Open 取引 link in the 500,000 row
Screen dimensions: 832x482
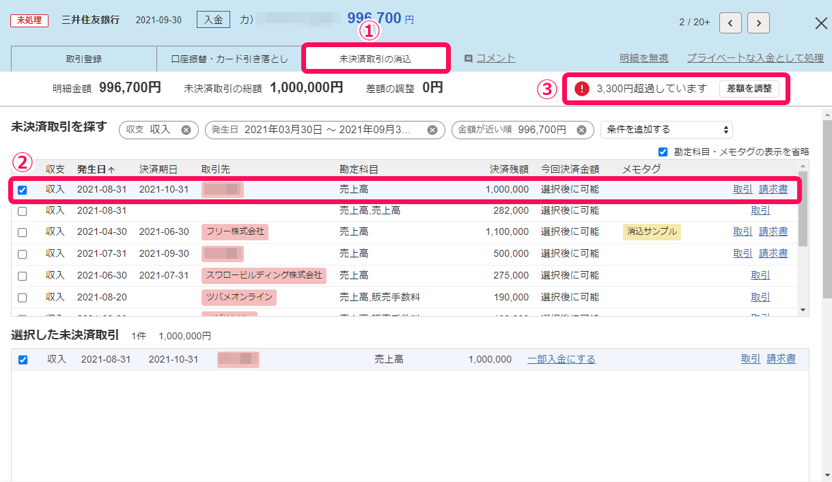pyautogui.click(x=743, y=253)
